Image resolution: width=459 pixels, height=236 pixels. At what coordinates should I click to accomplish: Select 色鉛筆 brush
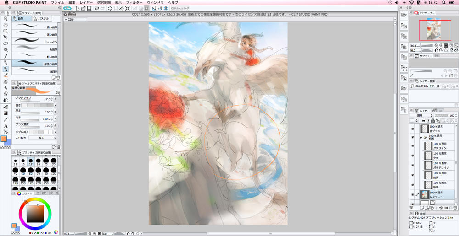[35, 48]
